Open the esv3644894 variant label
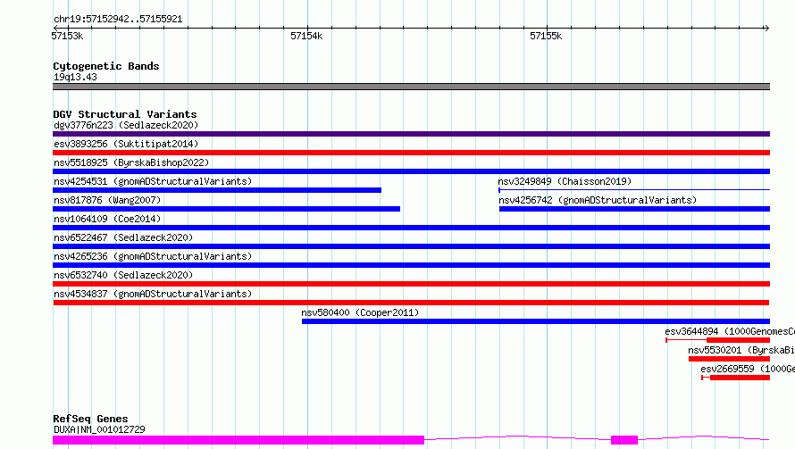 730,331
